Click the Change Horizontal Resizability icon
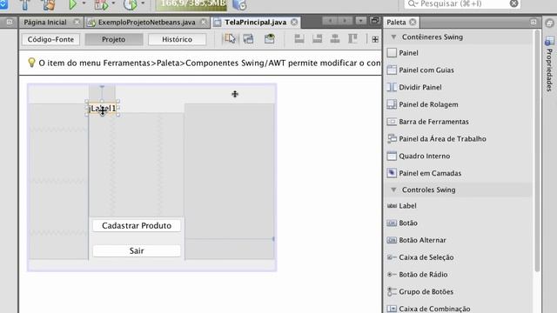The width and height of the screenshot is (557, 313). [x=375, y=39]
